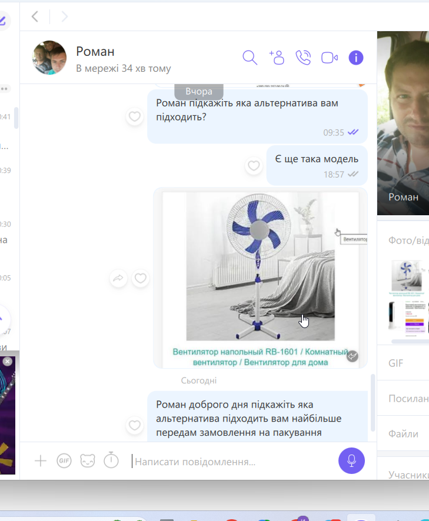429x521 pixels.
Task: Start a video call with Роман
Action: (x=330, y=58)
